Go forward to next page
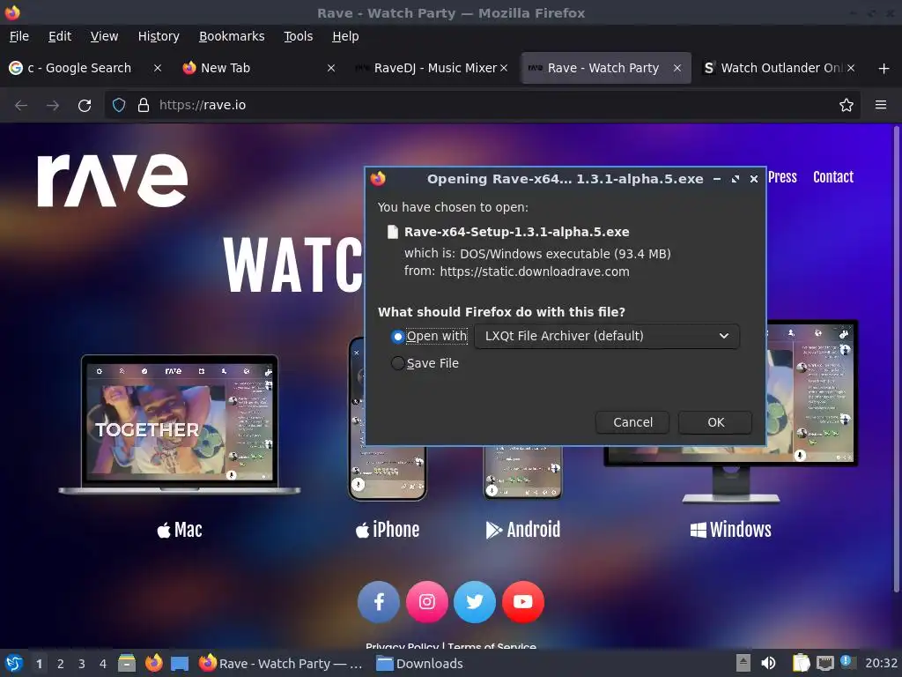The image size is (902, 677). tap(53, 106)
